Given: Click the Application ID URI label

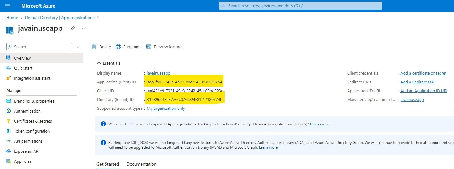Looking at the screenshot, I should point(364,91).
